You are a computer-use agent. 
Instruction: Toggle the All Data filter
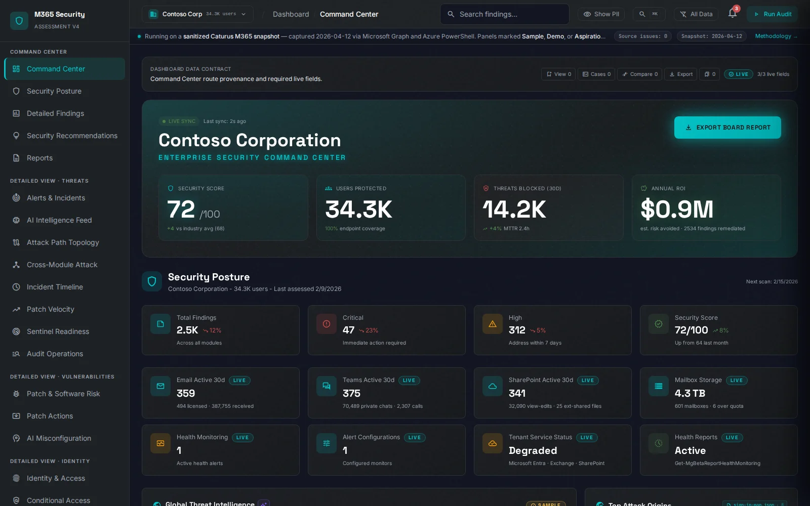point(696,14)
